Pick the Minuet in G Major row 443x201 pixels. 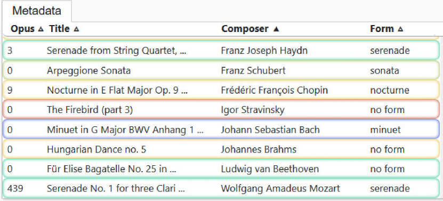pos(221,130)
